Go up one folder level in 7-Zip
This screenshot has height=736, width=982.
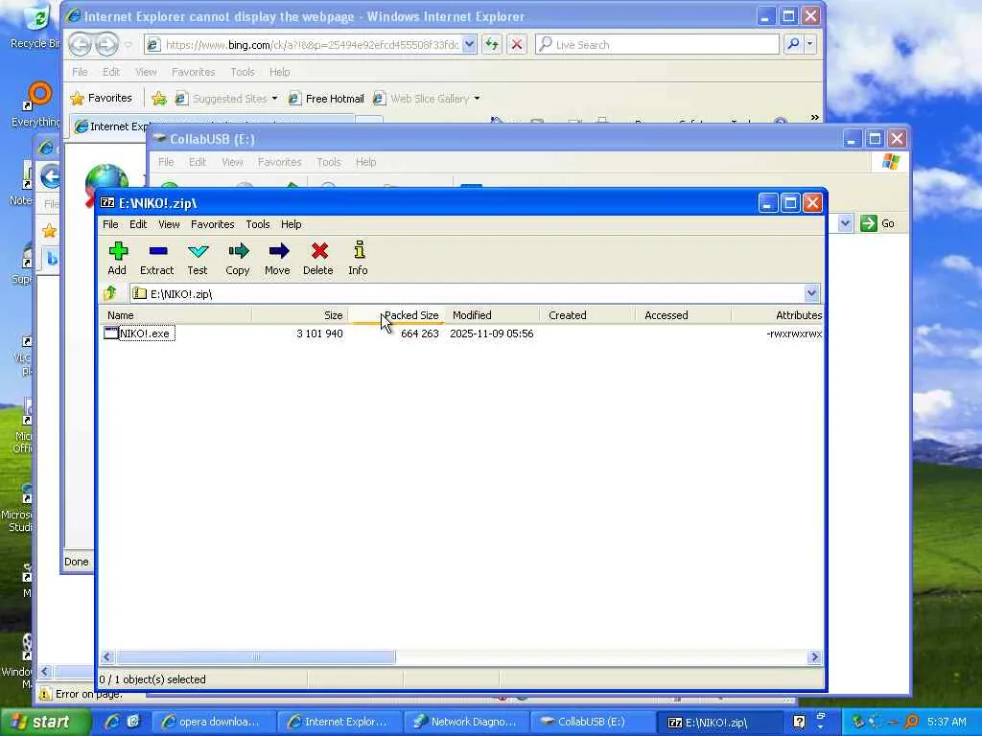(x=110, y=293)
